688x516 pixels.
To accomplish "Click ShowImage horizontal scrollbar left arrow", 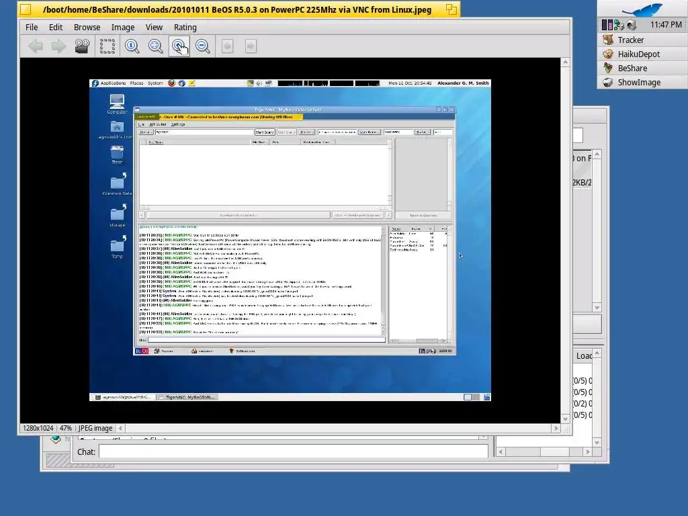I will click(x=120, y=428).
